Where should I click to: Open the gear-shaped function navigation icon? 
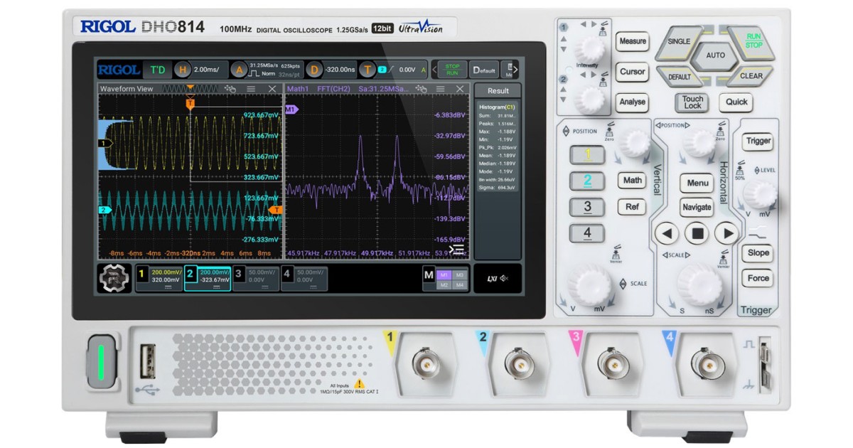113,278
